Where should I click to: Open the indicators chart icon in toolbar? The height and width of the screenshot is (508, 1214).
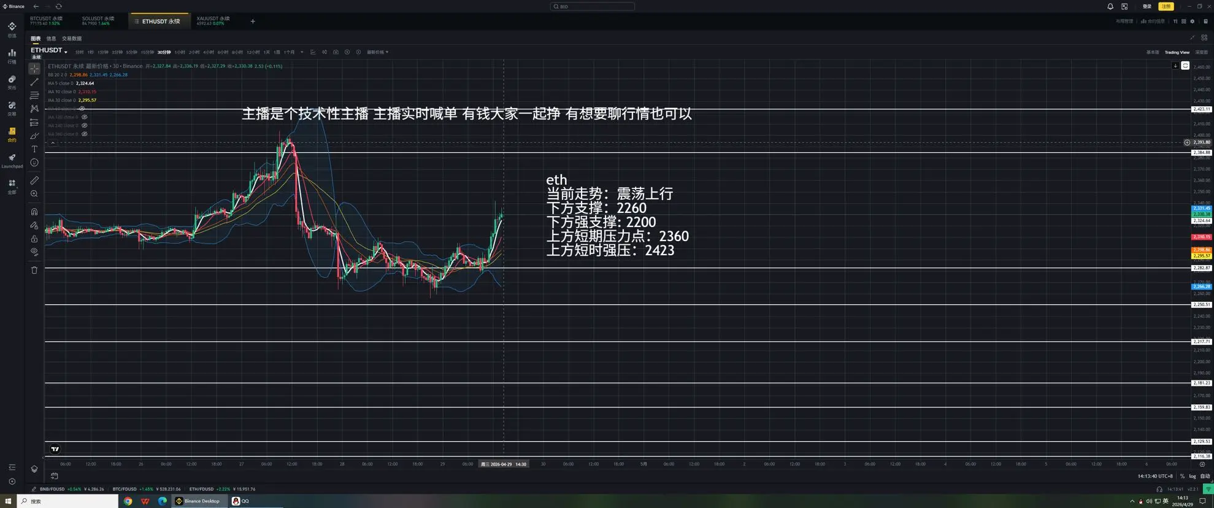pos(313,52)
